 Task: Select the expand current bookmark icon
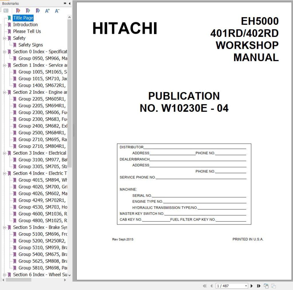click(x=38, y=11)
